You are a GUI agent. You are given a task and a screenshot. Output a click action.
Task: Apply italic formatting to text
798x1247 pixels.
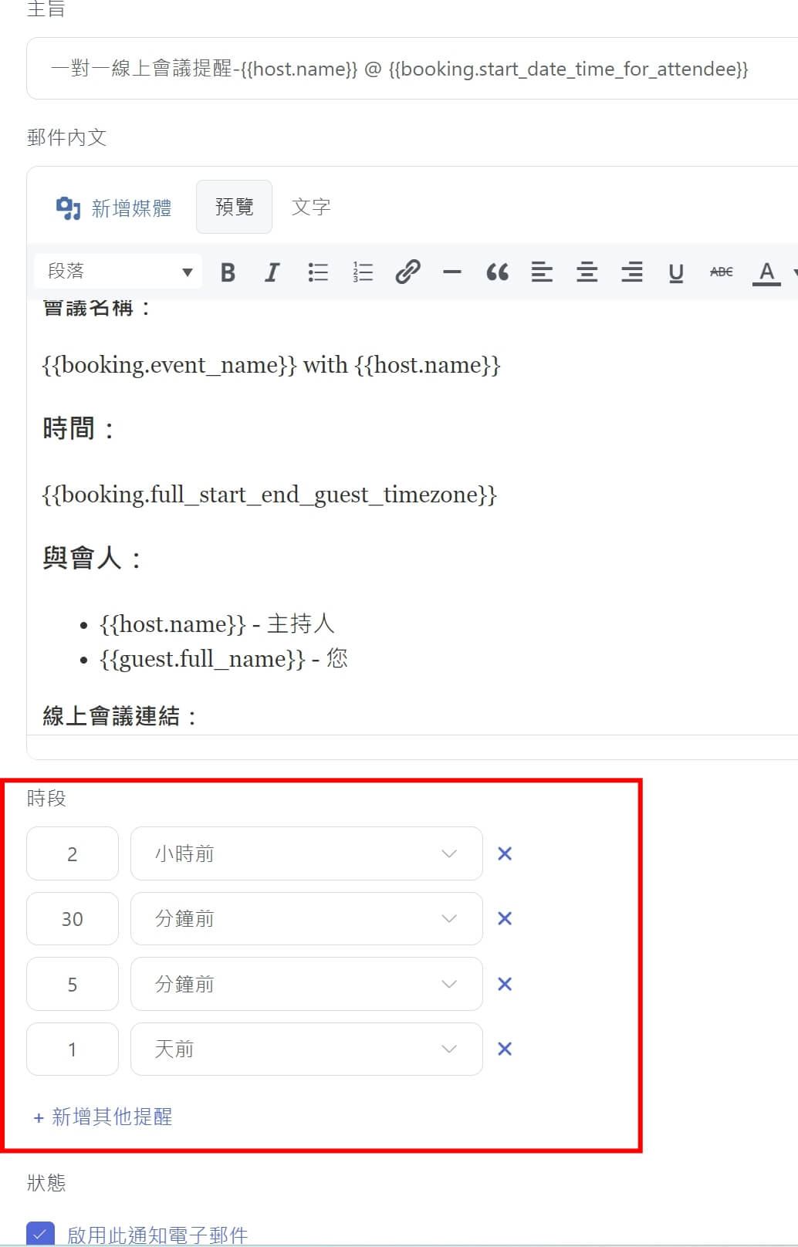coord(272,272)
